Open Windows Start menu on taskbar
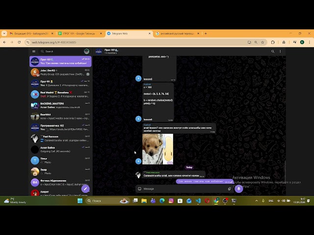The image size is (314, 235). tap(81, 201)
